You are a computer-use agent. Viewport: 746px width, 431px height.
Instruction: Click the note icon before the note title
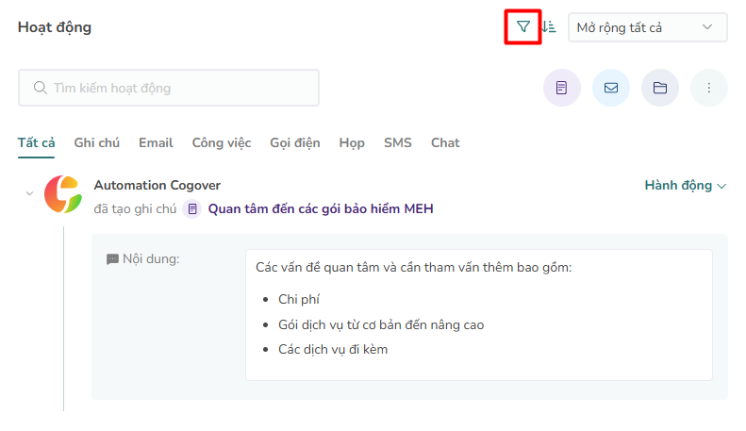(192, 208)
